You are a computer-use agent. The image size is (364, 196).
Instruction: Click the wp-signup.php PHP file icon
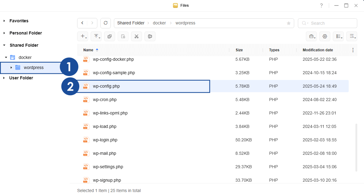[x=86, y=180]
